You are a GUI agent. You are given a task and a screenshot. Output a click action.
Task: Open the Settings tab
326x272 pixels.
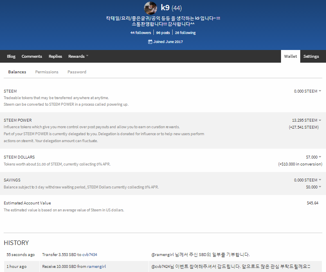coord(311,56)
